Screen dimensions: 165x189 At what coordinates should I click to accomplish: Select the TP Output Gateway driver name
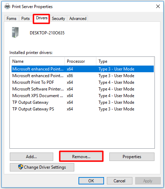click(x=30, y=102)
